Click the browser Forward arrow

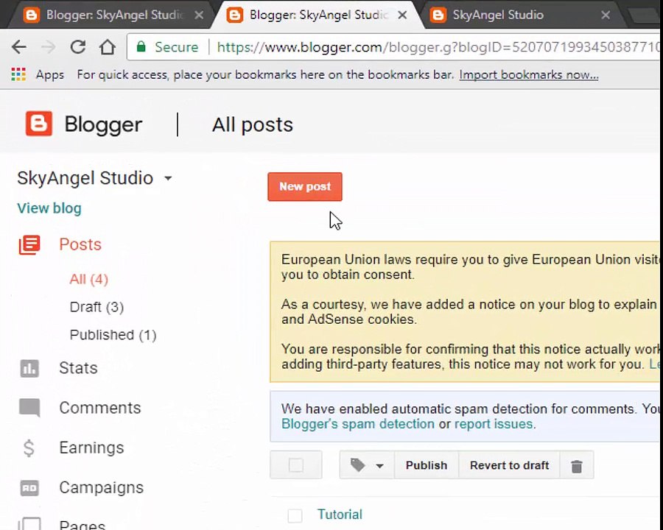click(48, 47)
